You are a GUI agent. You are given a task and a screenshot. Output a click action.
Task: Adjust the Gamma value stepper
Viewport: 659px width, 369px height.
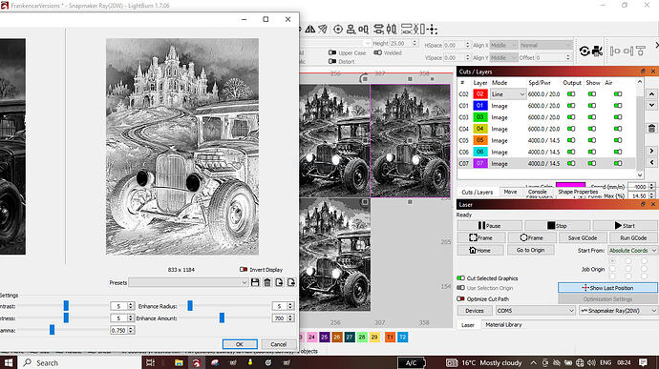[131, 330]
